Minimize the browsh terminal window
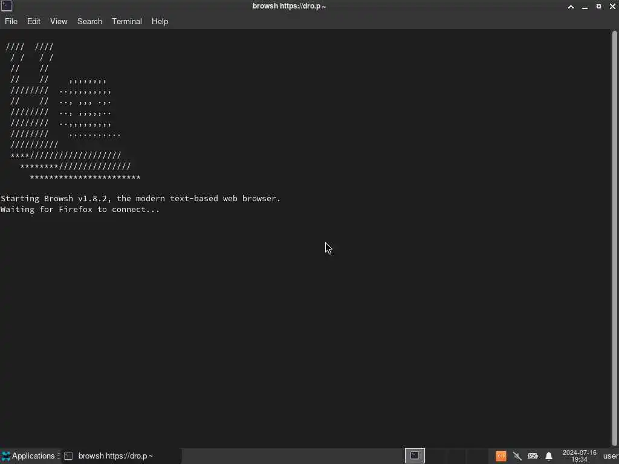The width and height of the screenshot is (619, 464). (585, 6)
